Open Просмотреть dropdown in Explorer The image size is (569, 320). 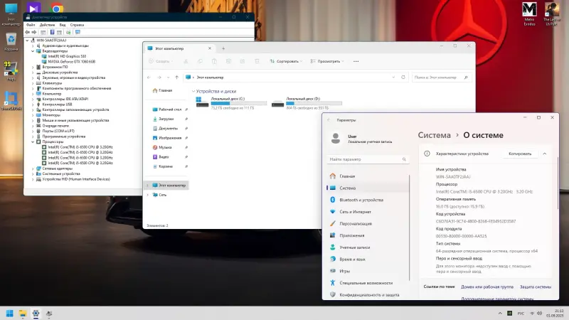click(327, 61)
